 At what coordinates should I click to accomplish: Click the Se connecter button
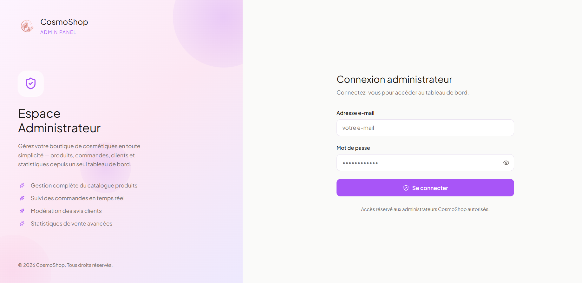pos(425,188)
